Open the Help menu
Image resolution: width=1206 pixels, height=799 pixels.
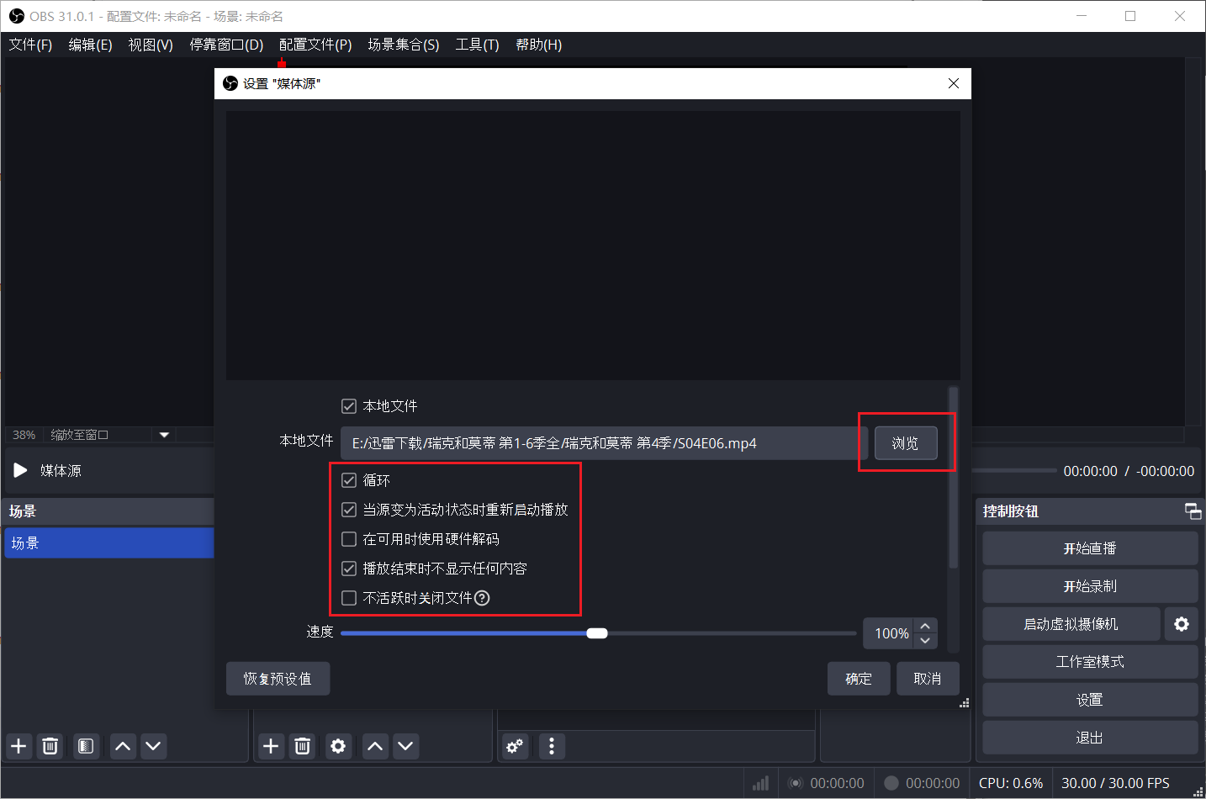tap(538, 45)
